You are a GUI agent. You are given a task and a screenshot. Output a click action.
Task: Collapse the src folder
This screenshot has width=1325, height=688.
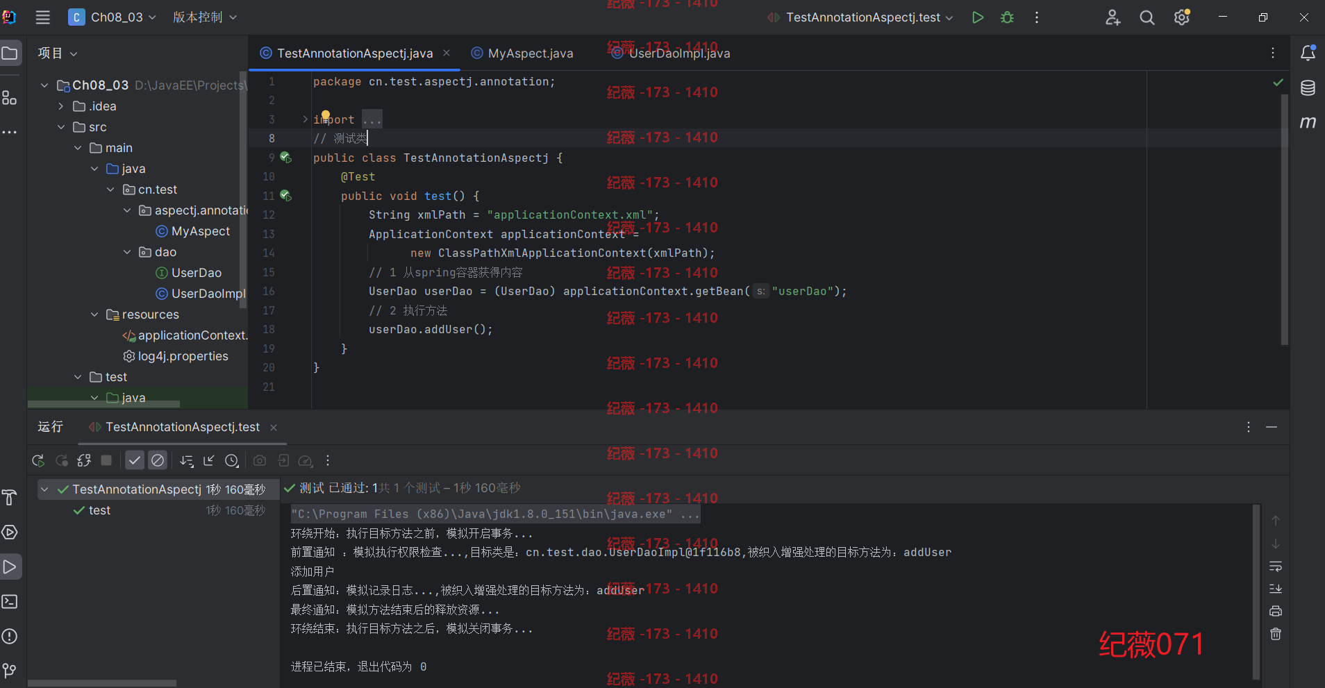click(61, 127)
